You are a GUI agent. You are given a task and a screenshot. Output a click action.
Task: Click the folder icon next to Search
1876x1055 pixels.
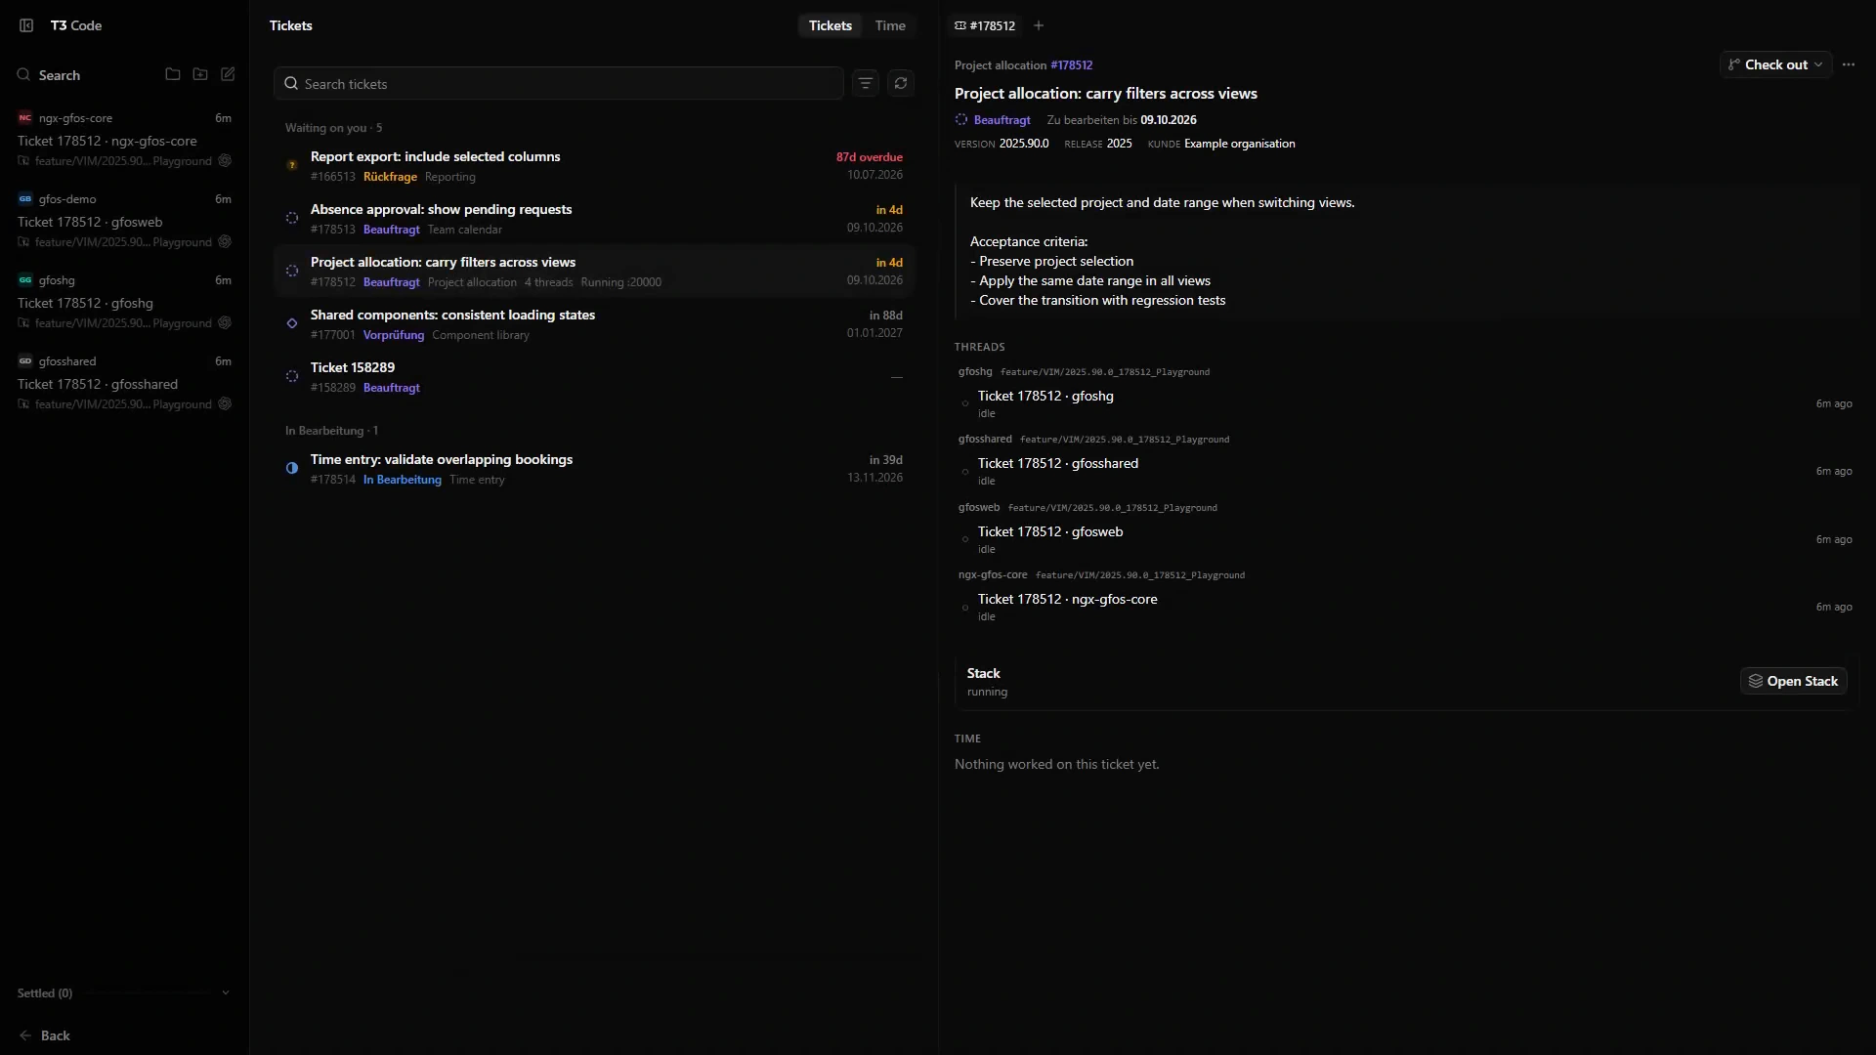tap(173, 74)
